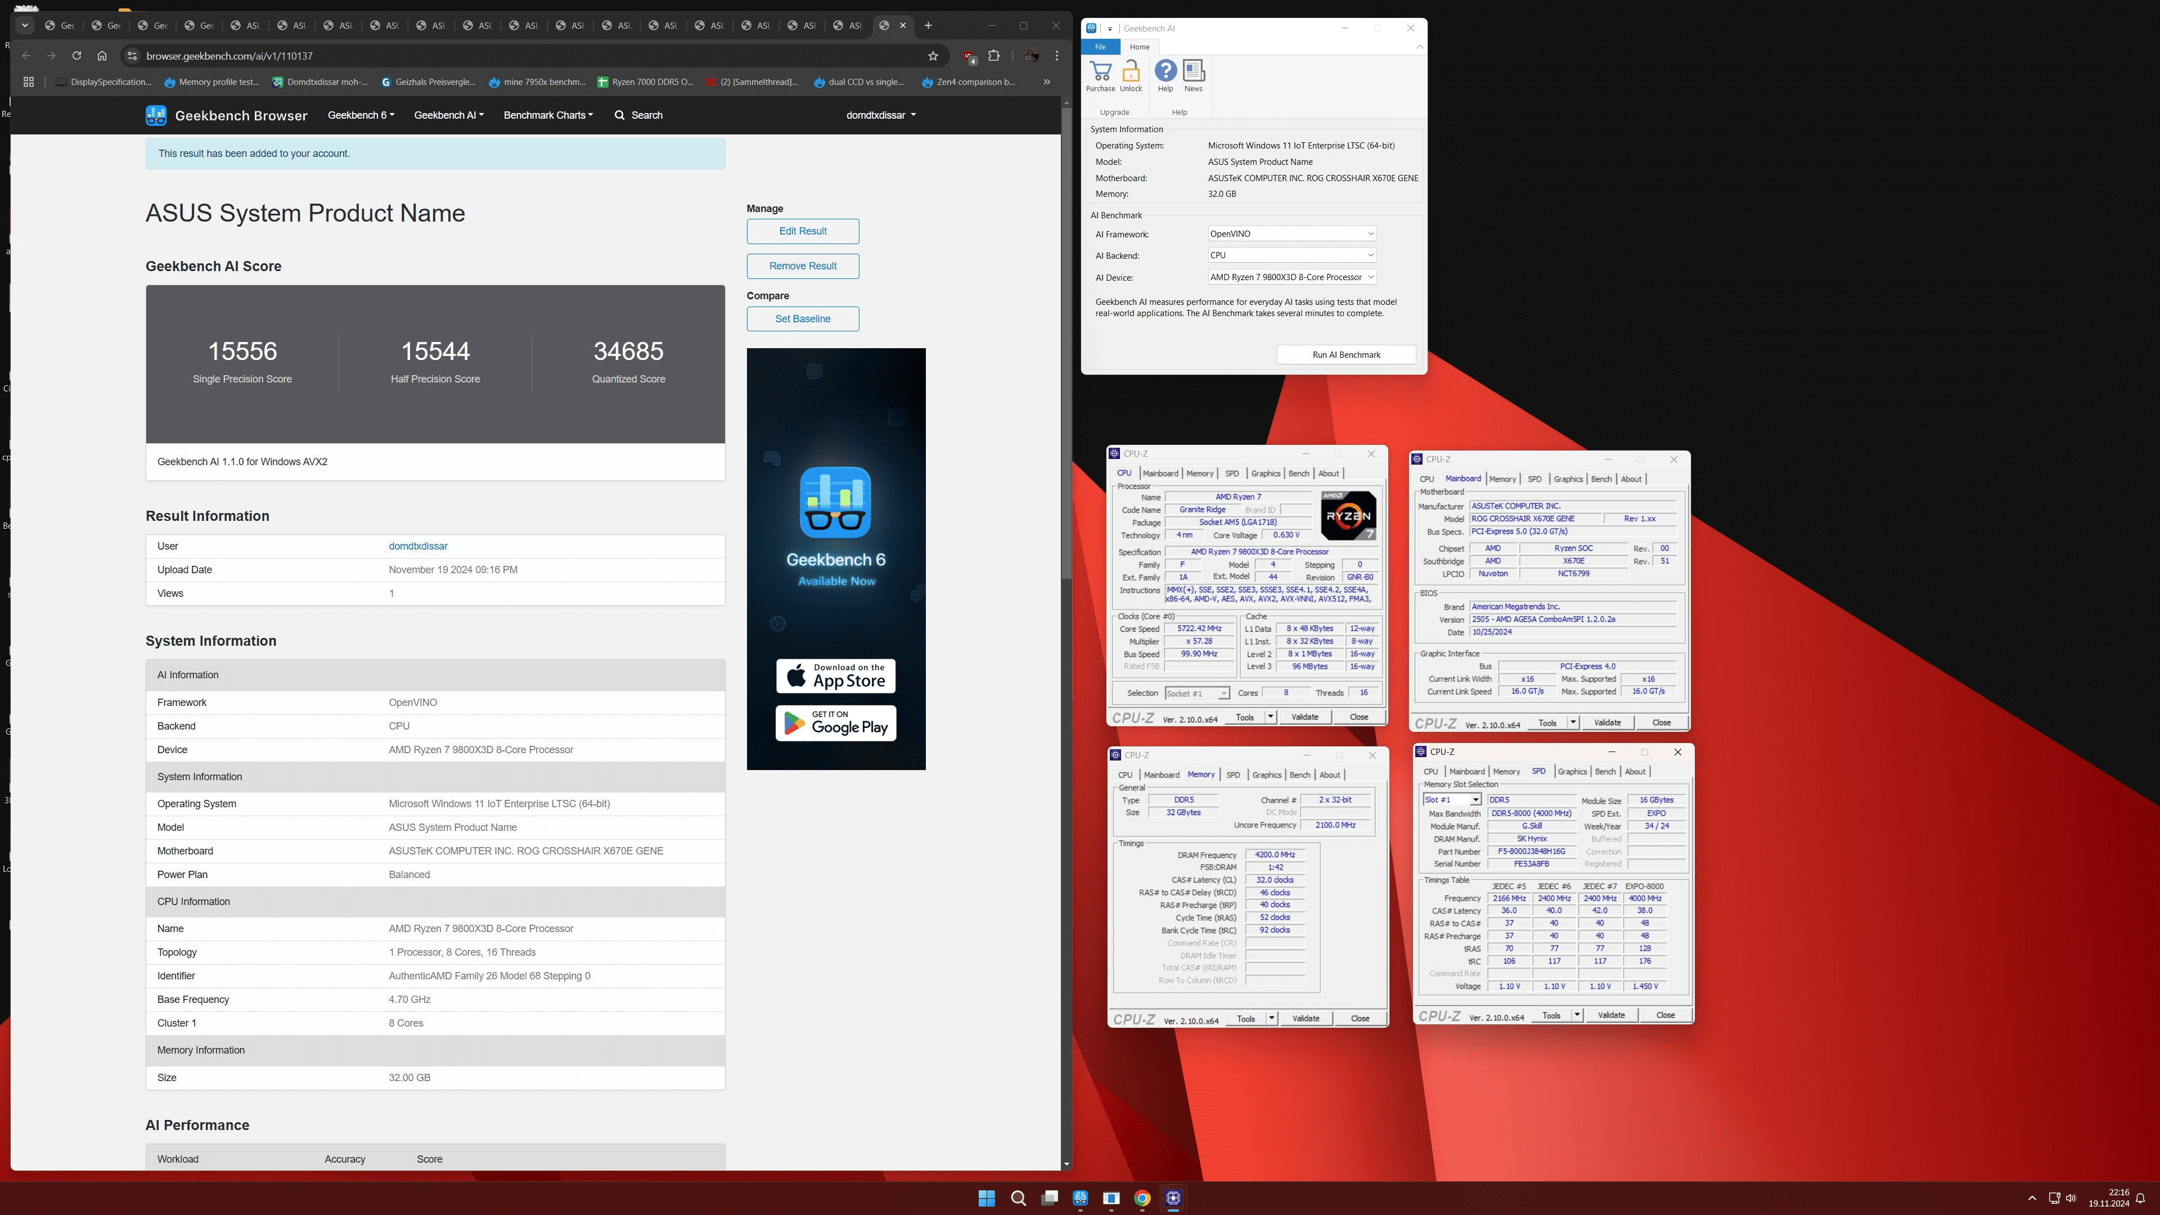Open Zen4 comparison bookmark

click(969, 82)
